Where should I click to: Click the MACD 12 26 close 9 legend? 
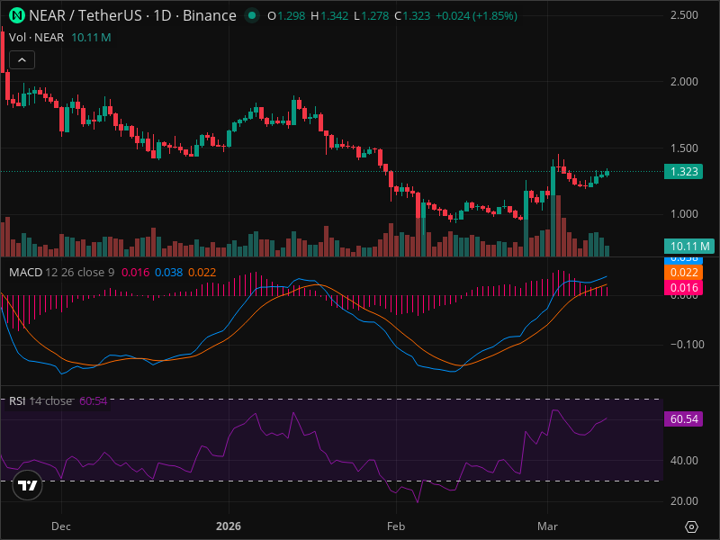62,273
